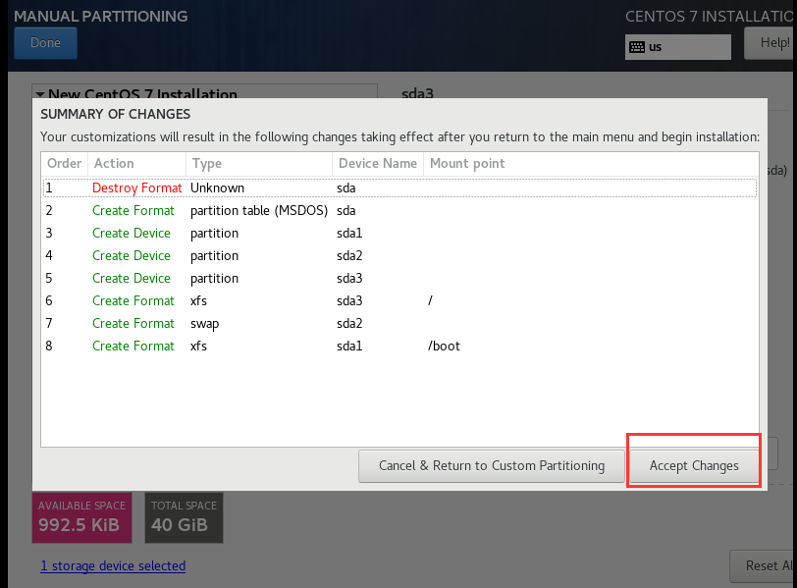Click the Mount point column header
This screenshot has height=588, width=797.
click(591, 164)
